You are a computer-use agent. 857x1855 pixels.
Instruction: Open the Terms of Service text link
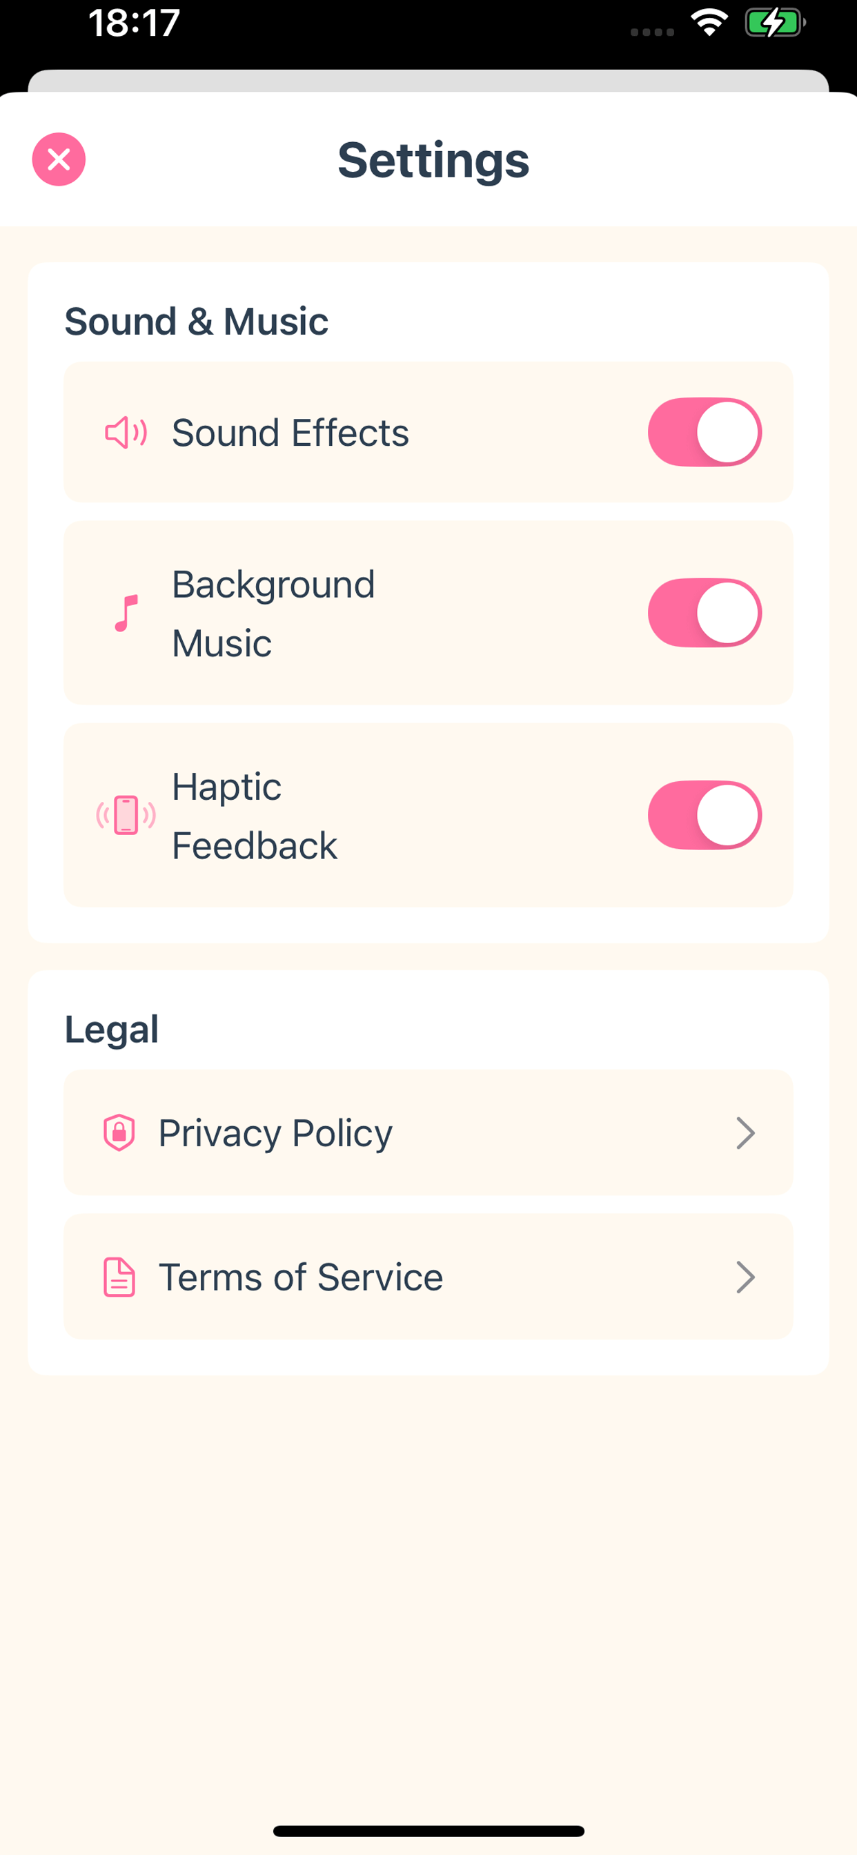(300, 1277)
